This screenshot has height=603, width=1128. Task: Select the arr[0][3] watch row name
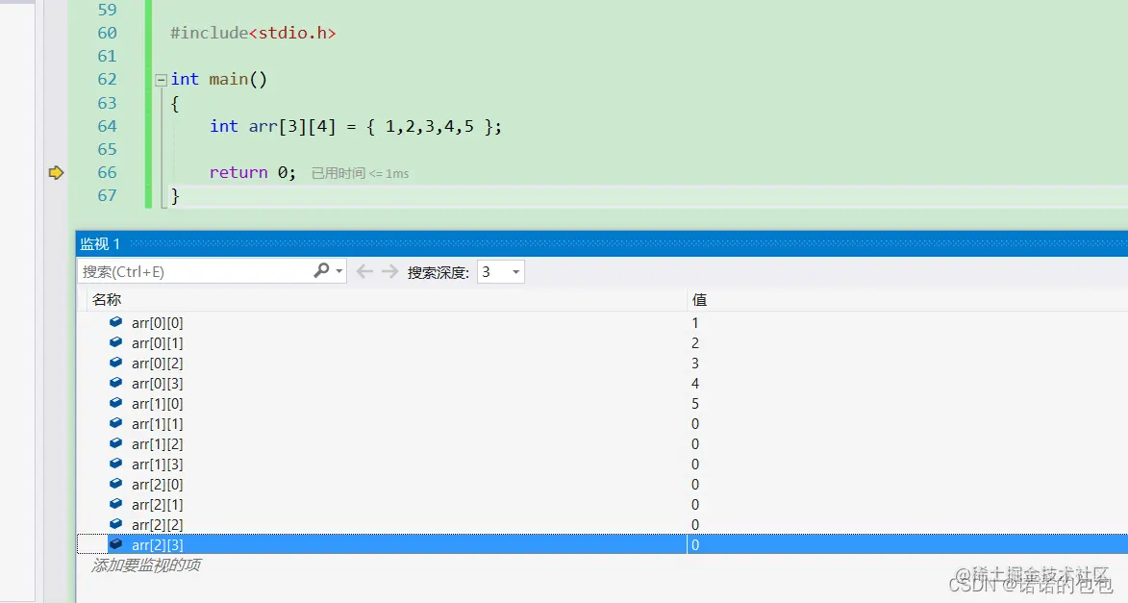click(x=158, y=384)
